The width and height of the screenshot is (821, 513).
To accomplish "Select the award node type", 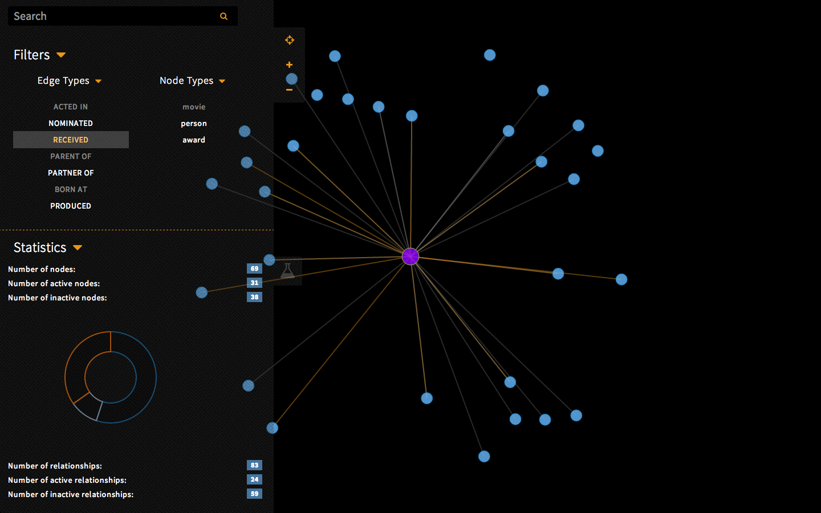I will (x=194, y=140).
